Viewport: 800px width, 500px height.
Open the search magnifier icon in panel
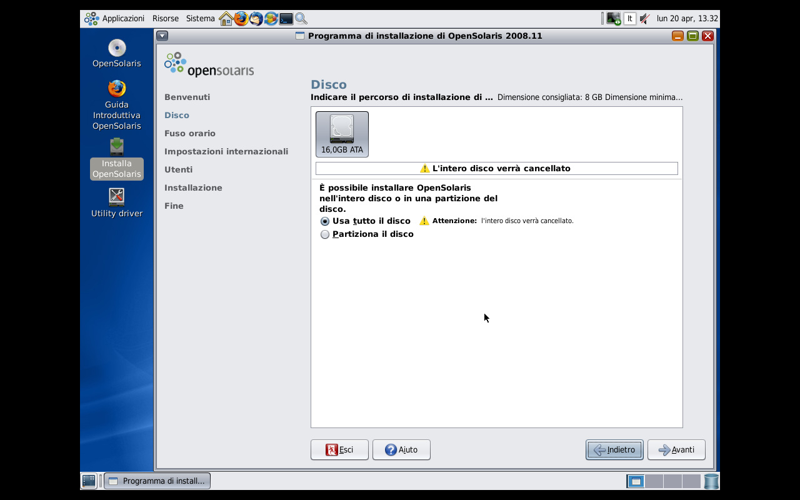[x=301, y=19]
